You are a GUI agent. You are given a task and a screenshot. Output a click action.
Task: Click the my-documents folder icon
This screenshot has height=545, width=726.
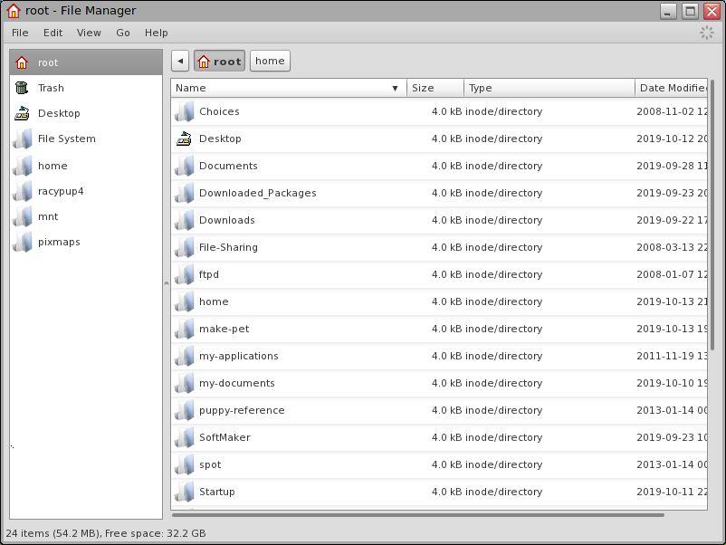pyautogui.click(x=185, y=383)
